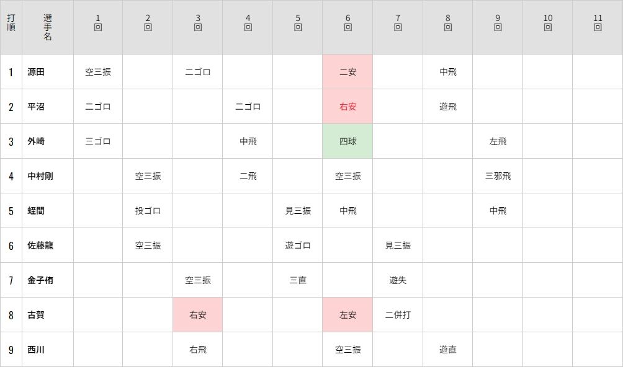
Task: Click 古賀's 左安 cell in 6回
Action: [x=347, y=315]
